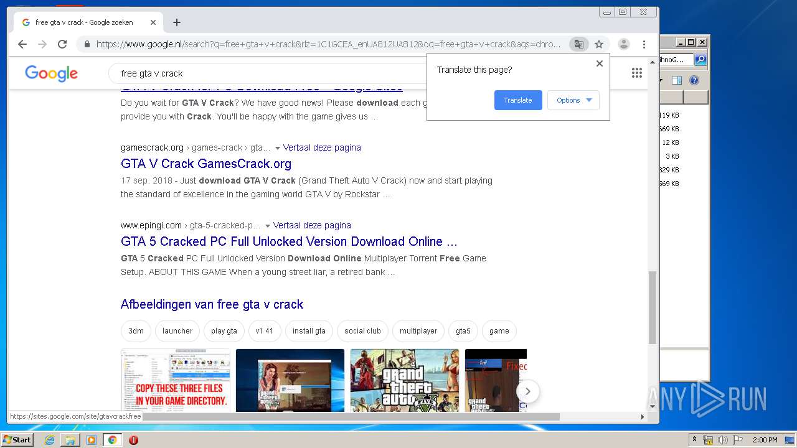Open the volume tray icon
Screen dimensions: 797x448
723,440
